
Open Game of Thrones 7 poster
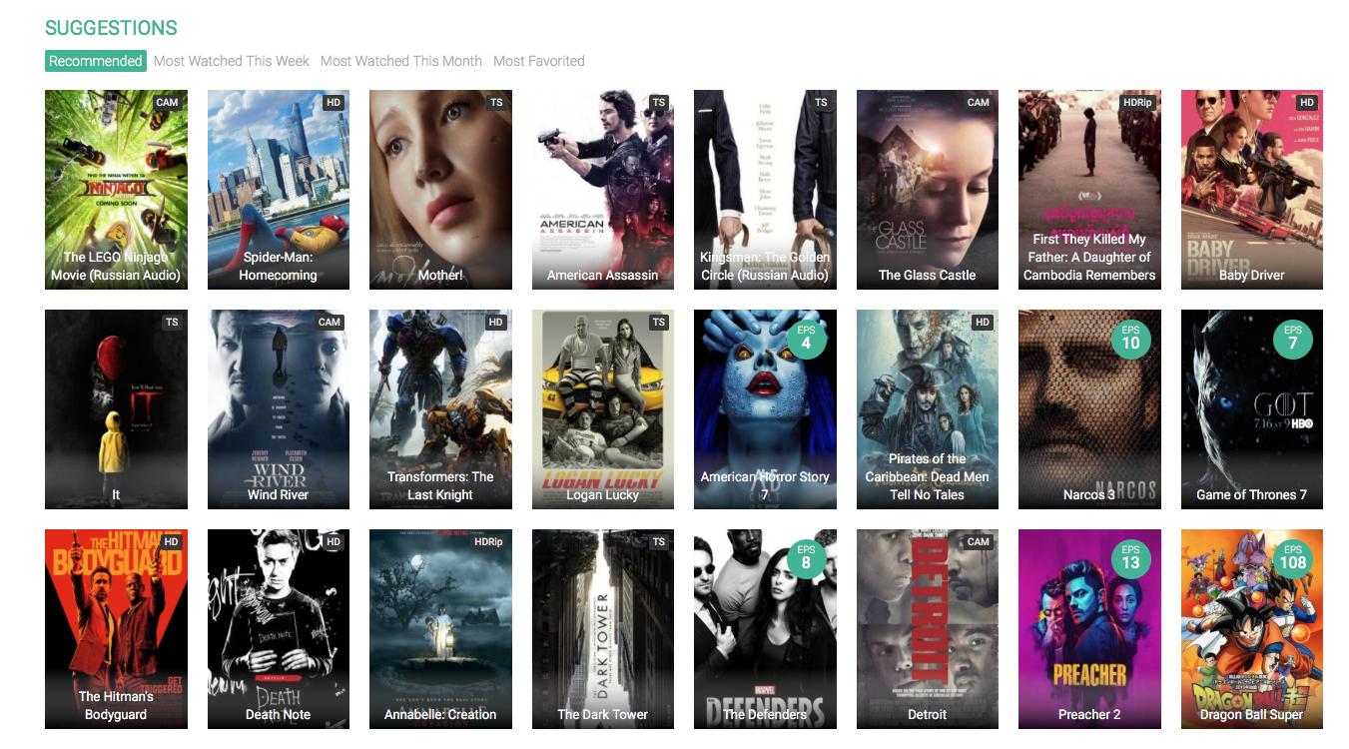[1252, 409]
